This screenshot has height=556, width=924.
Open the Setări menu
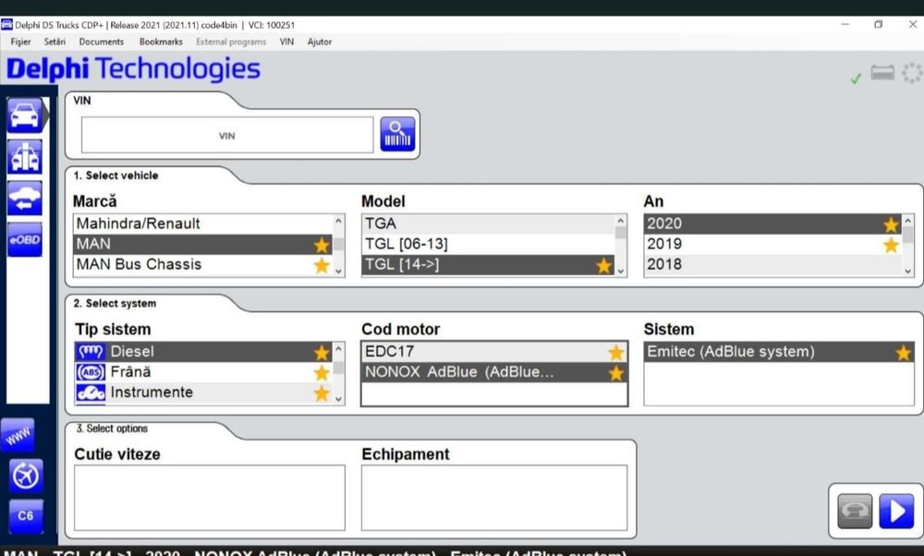coord(55,42)
